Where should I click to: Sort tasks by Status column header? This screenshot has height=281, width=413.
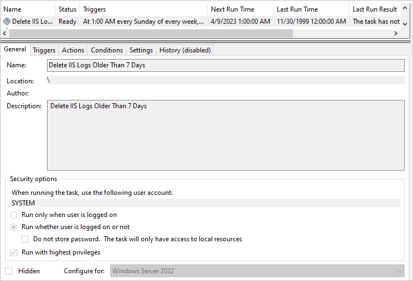click(x=68, y=9)
